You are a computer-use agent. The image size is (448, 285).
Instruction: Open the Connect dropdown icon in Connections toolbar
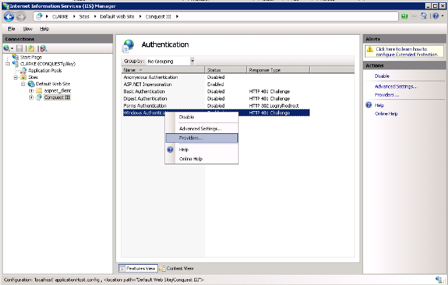tap(8, 48)
